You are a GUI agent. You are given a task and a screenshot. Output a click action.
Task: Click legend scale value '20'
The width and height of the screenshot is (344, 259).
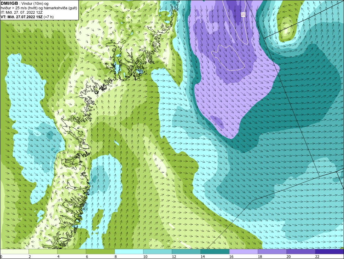(289, 257)
